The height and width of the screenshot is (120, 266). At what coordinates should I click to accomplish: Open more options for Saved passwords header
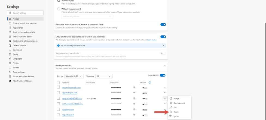click(x=165, y=66)
